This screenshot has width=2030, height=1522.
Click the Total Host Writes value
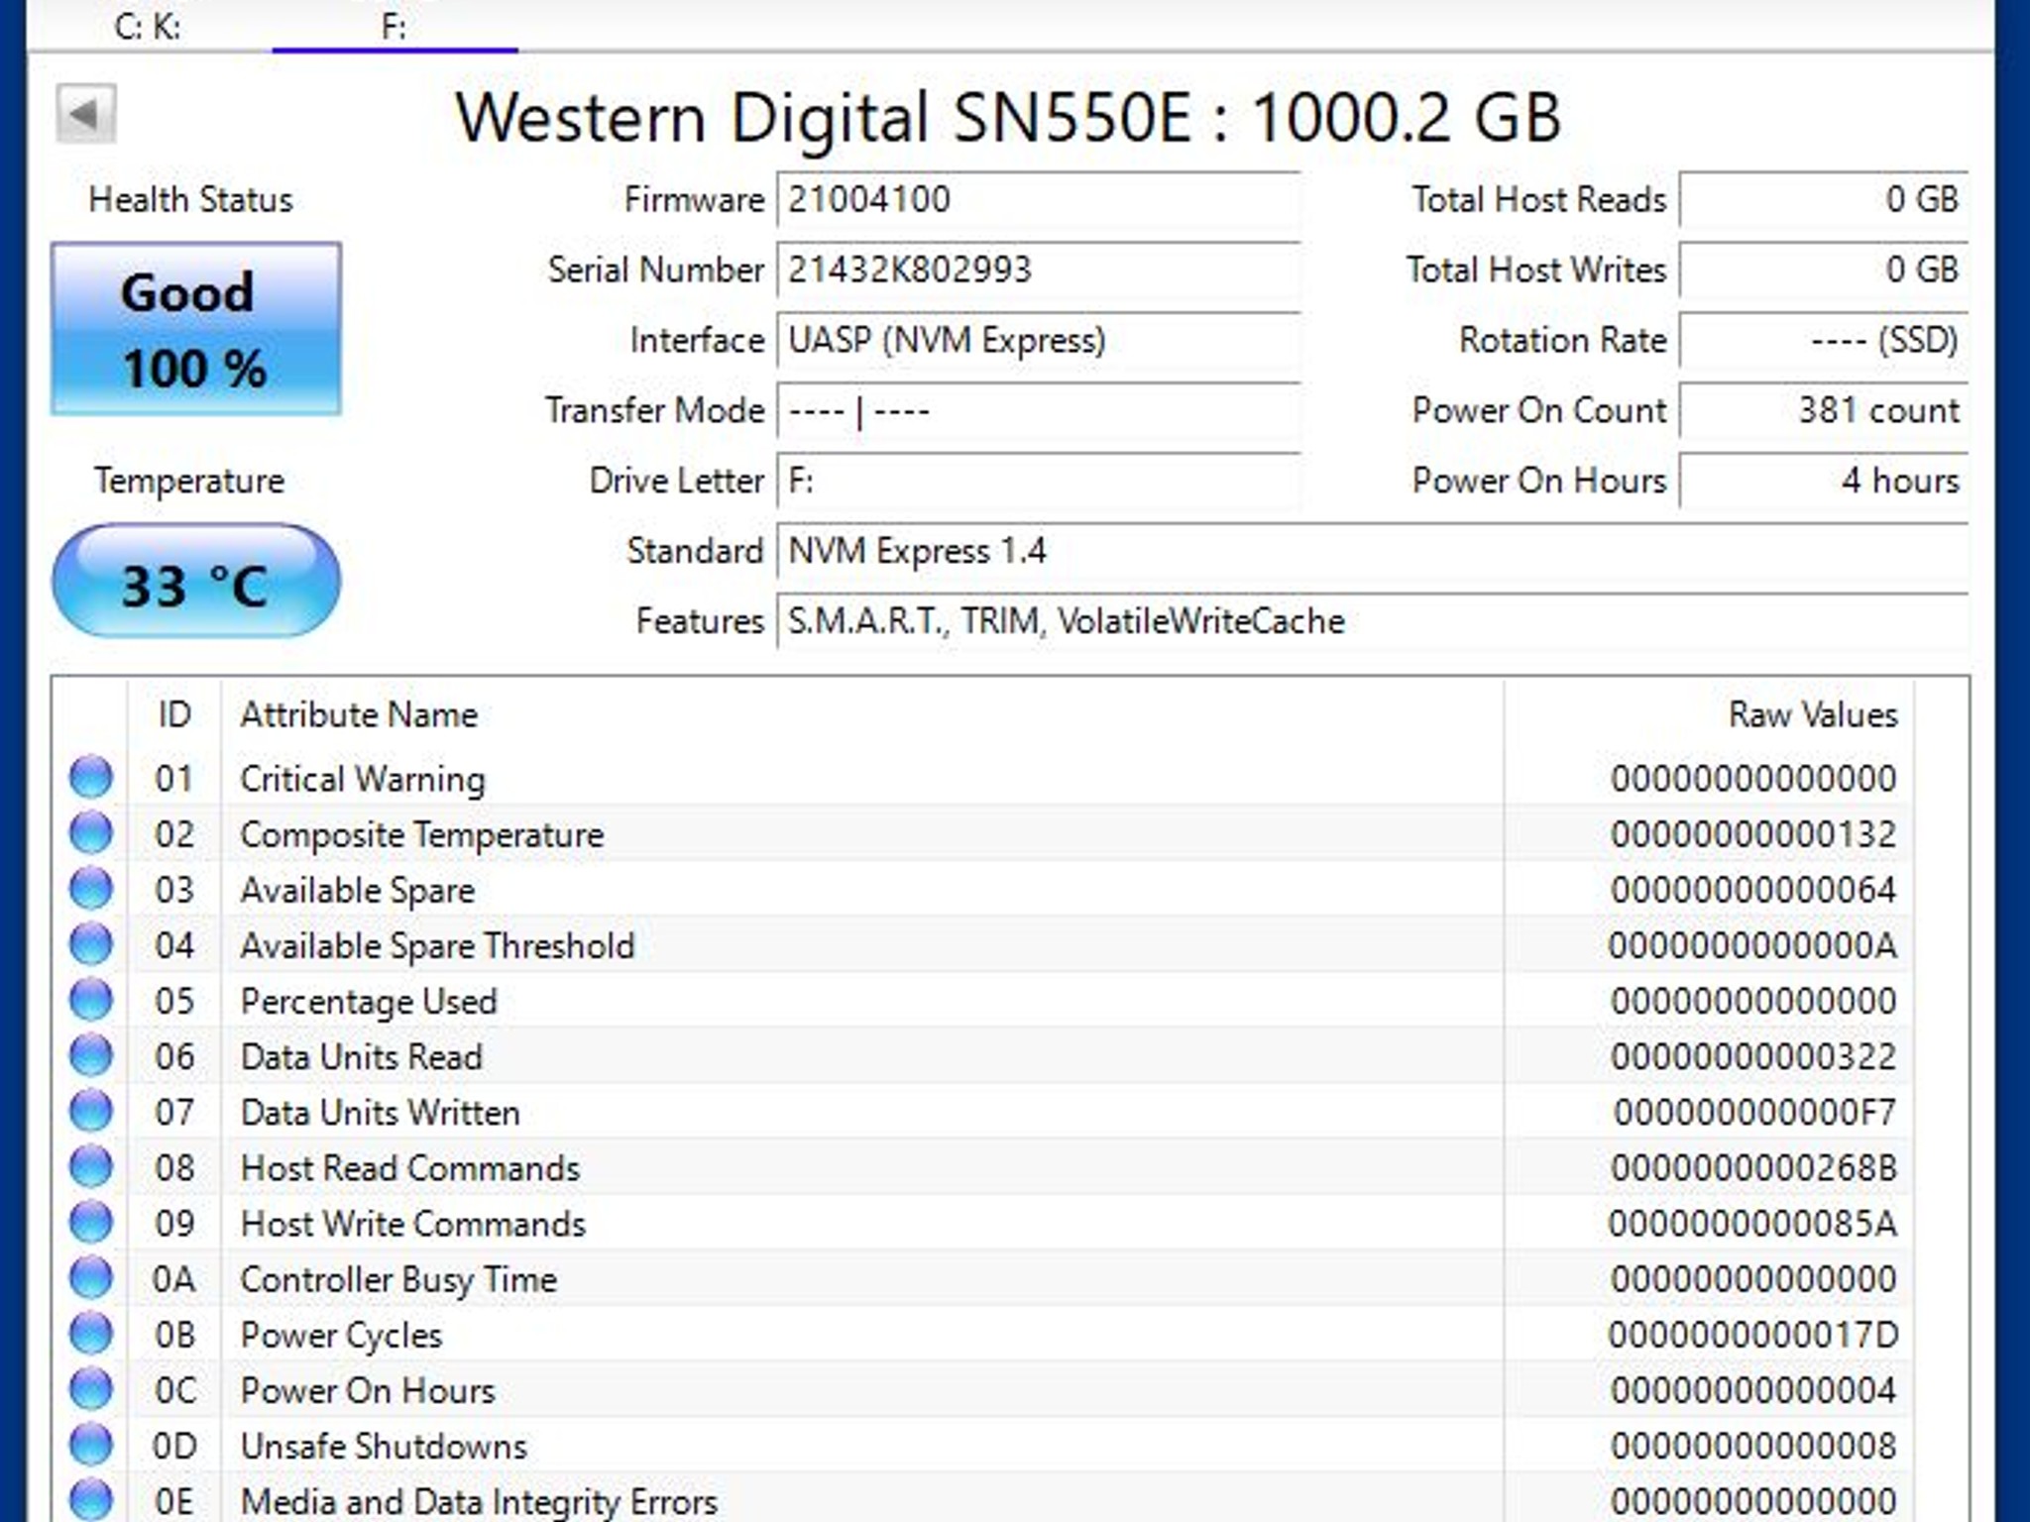click(x=1824, y=271)
